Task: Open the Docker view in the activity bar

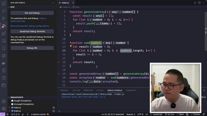Action: click(4, 63)
